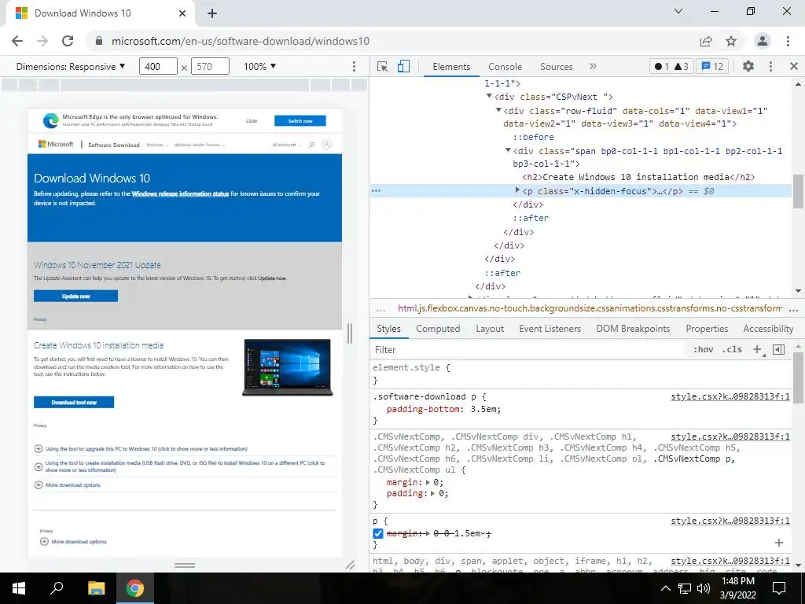Switch to the Sources tab
This screenshot has width=805, height=604.
[556, 67]
